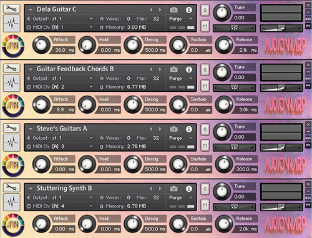312x238 pixels.
Task: Load next instrument arrow for Guitar Feedback Chords B
Action: (160, 69)
